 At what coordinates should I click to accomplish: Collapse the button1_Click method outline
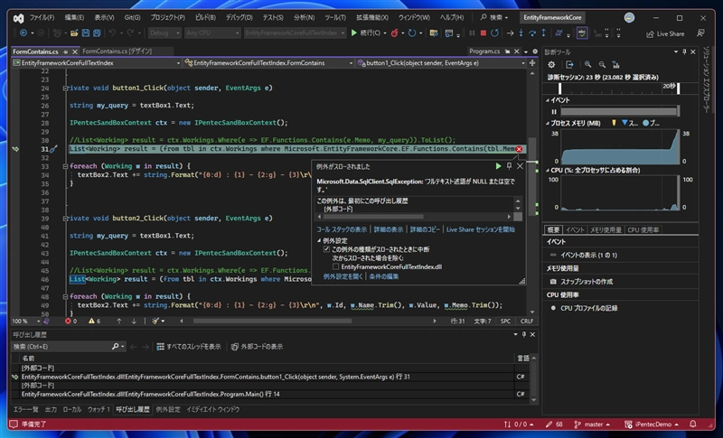coord(65,88)
